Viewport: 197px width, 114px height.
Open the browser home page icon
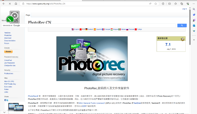coord(16,4)
